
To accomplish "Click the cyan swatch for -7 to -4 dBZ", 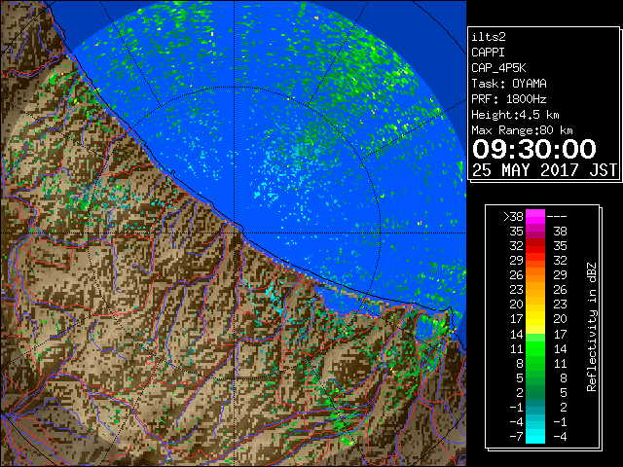I will point(535,436).
